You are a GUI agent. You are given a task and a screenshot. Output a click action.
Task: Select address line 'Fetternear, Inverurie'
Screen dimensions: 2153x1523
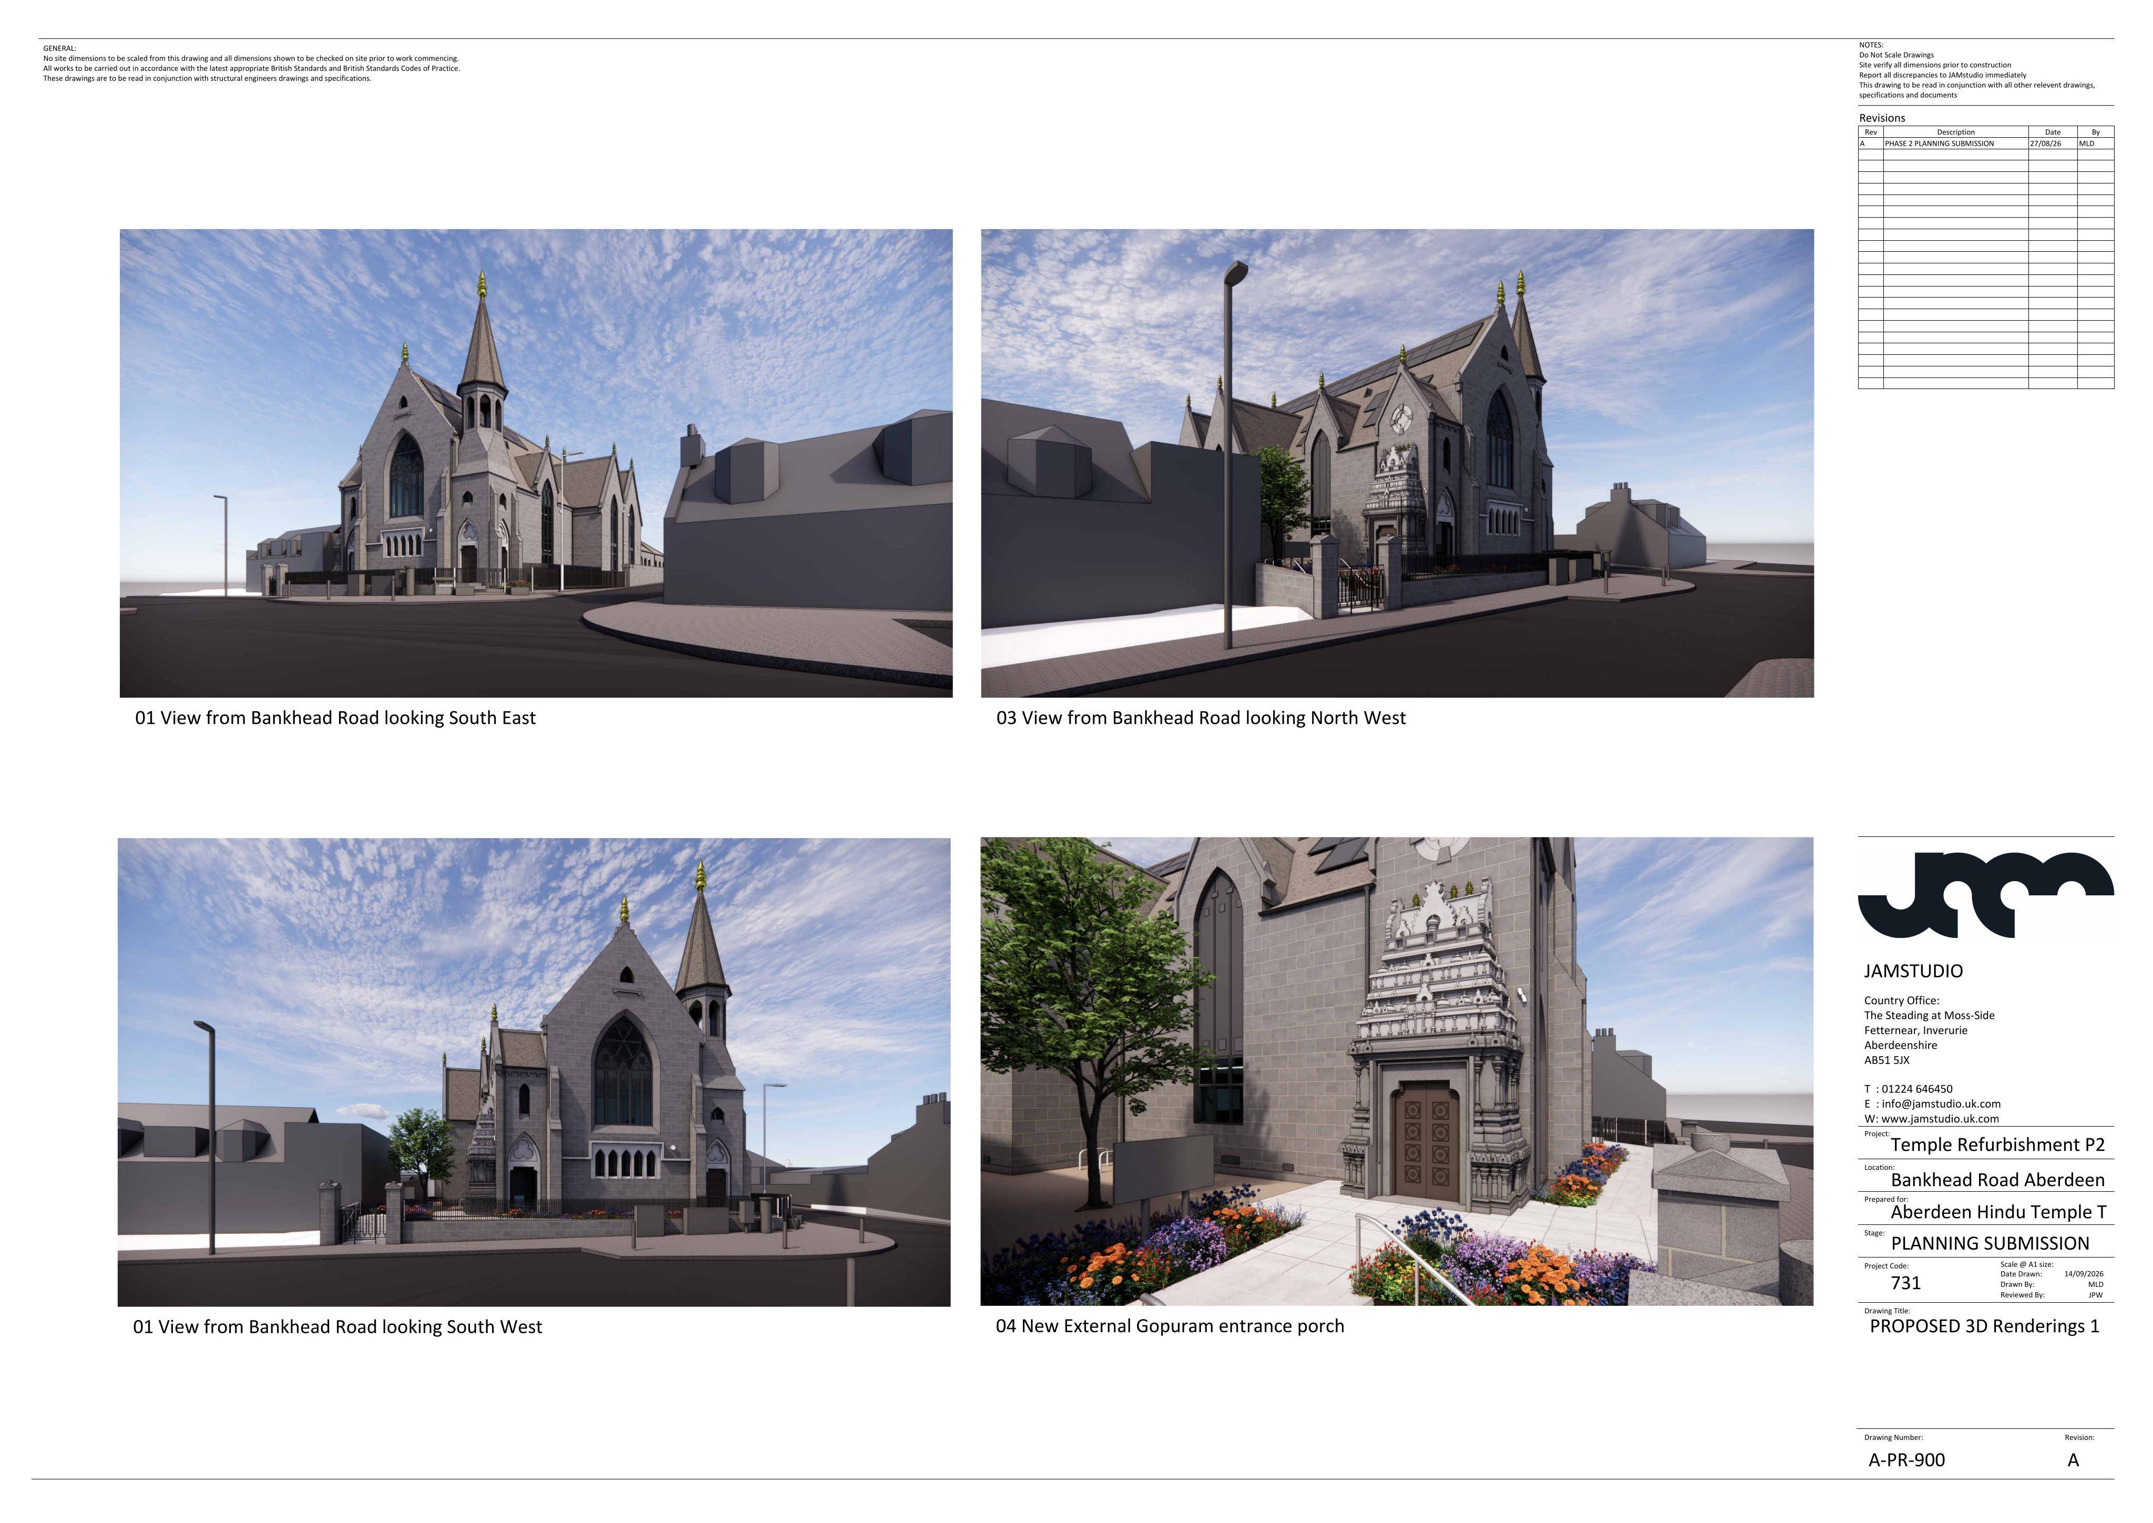click(1915, 1030)
